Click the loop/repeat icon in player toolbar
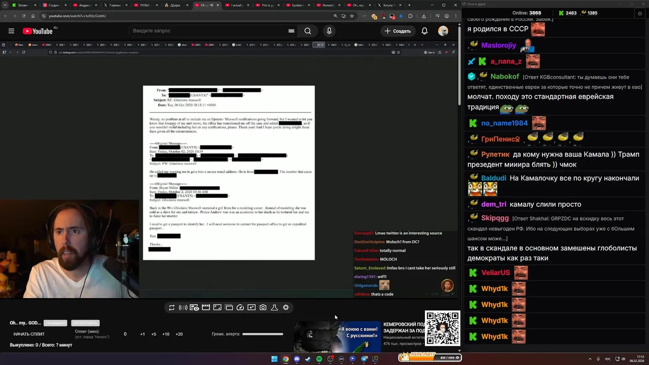Image resolution: width=649 pixels, height=365 pixels. tap(172, 308)
